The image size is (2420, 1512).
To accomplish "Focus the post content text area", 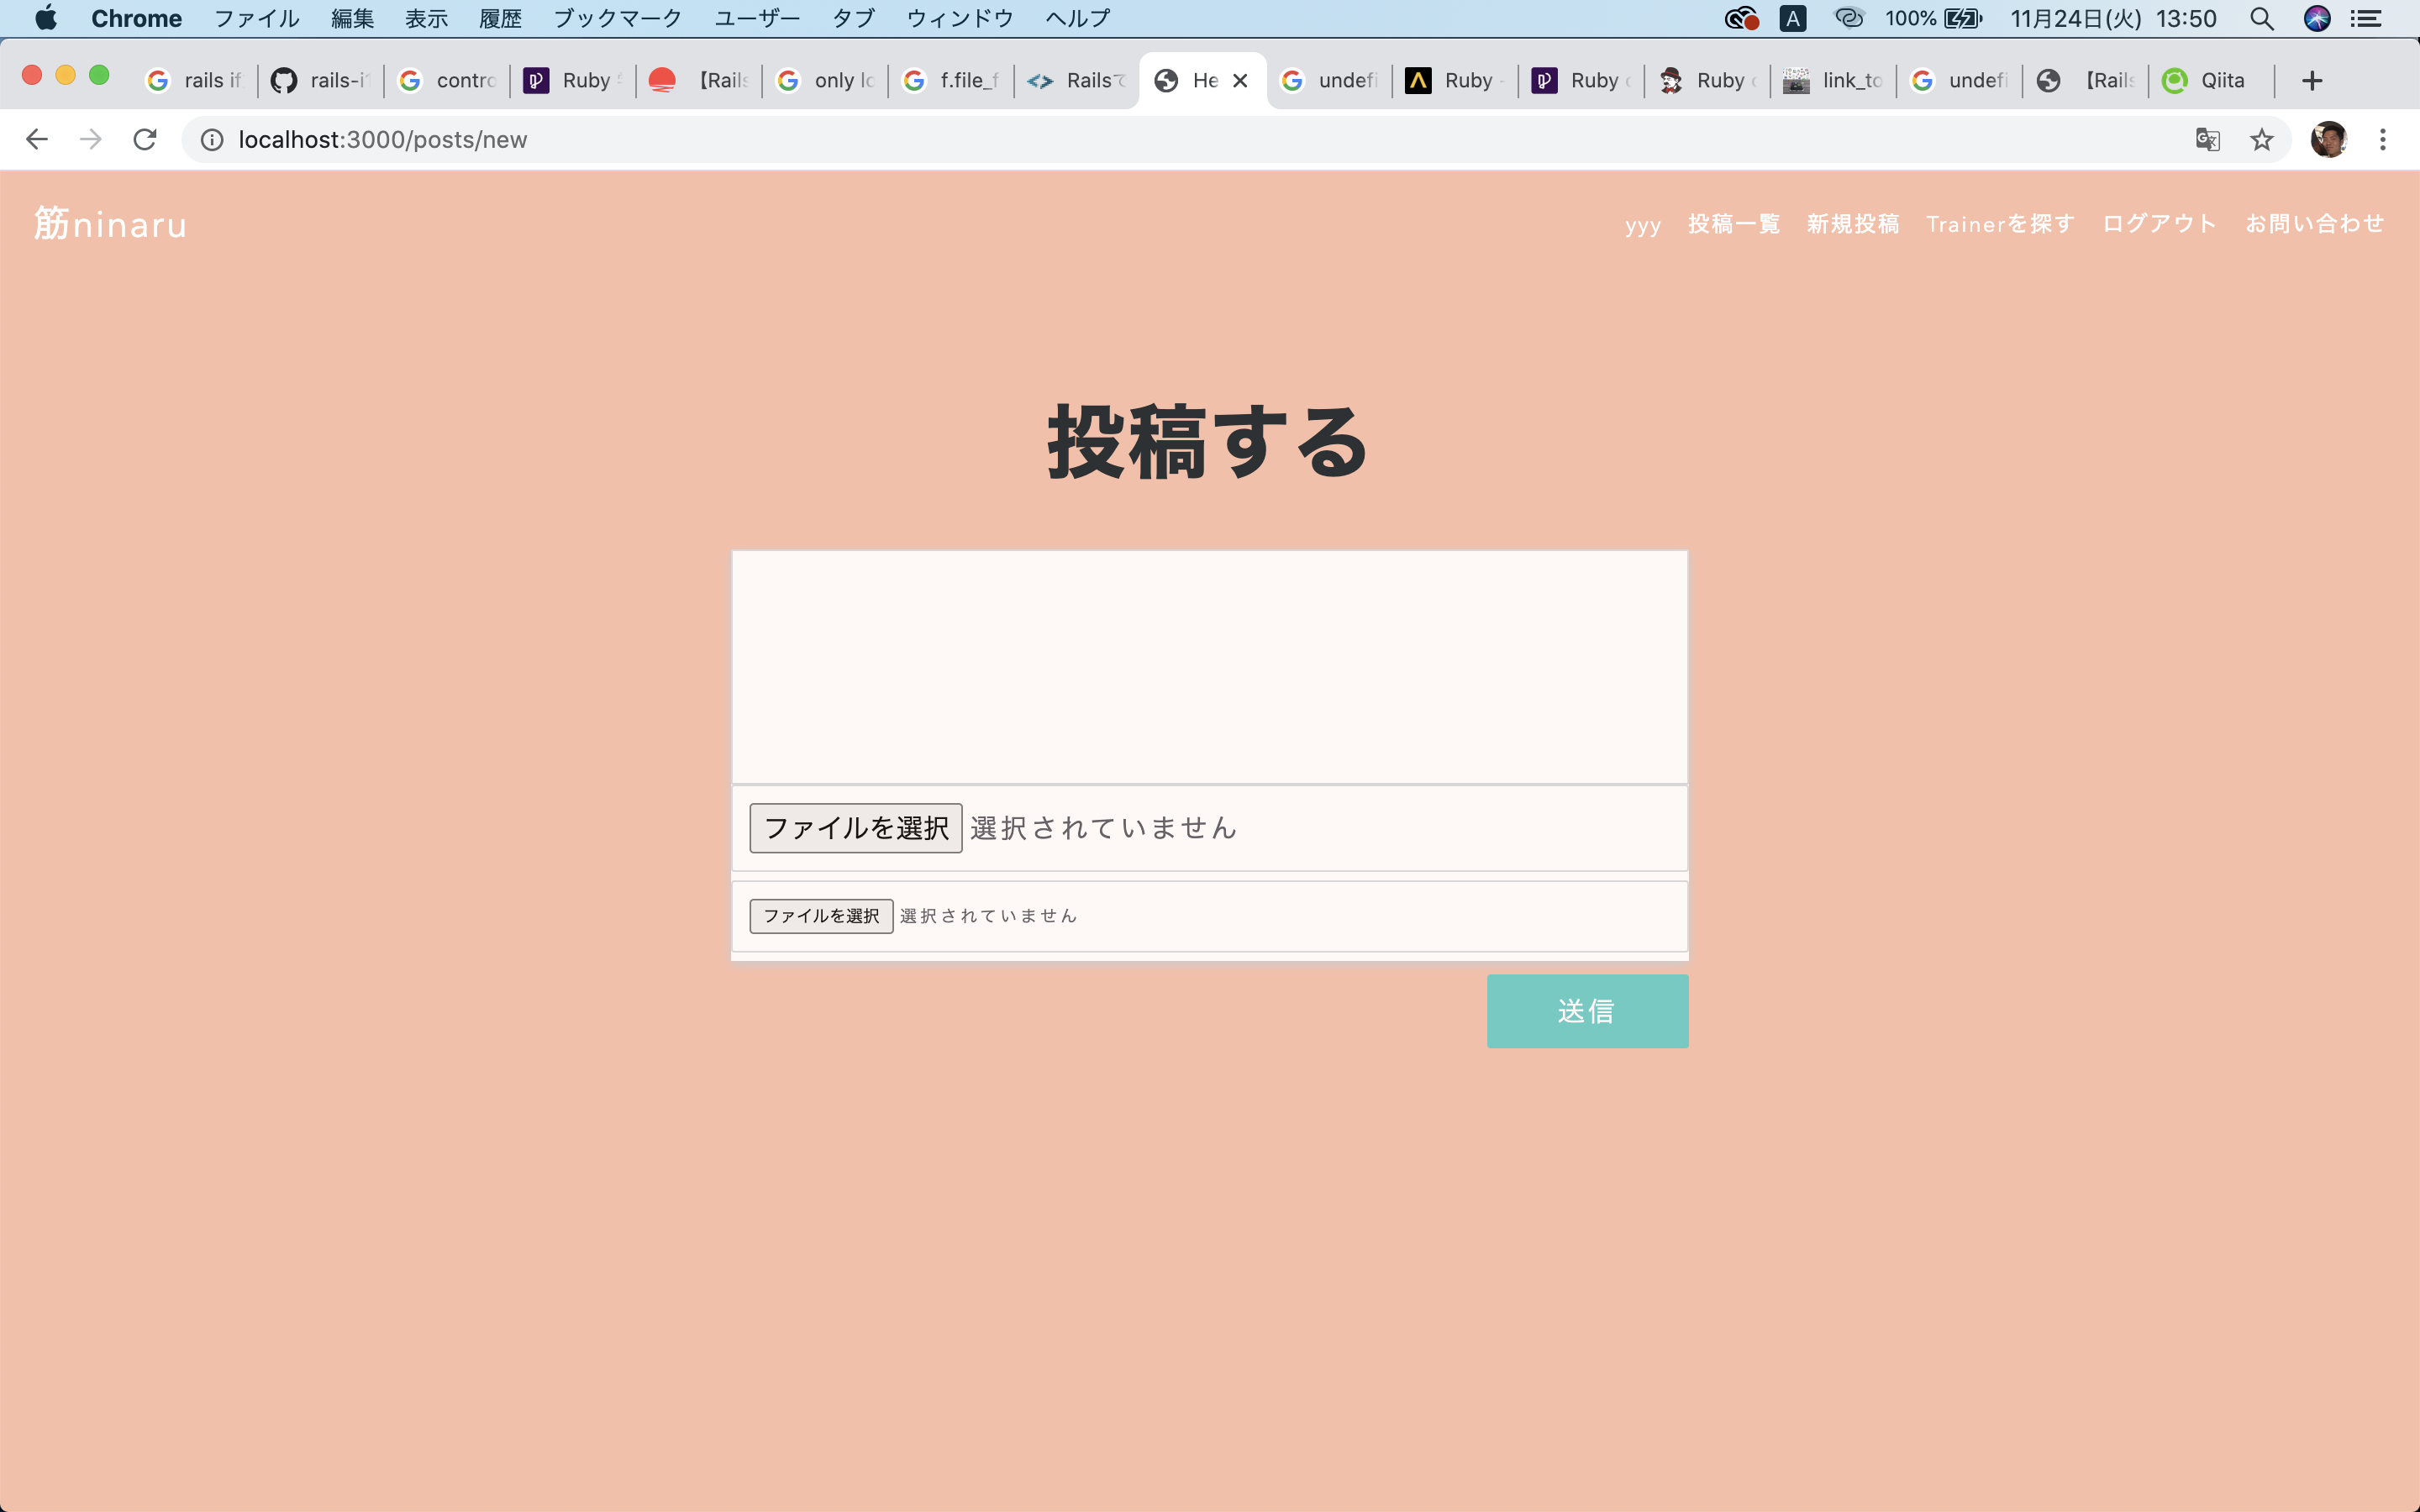I will coord(1209,667).
